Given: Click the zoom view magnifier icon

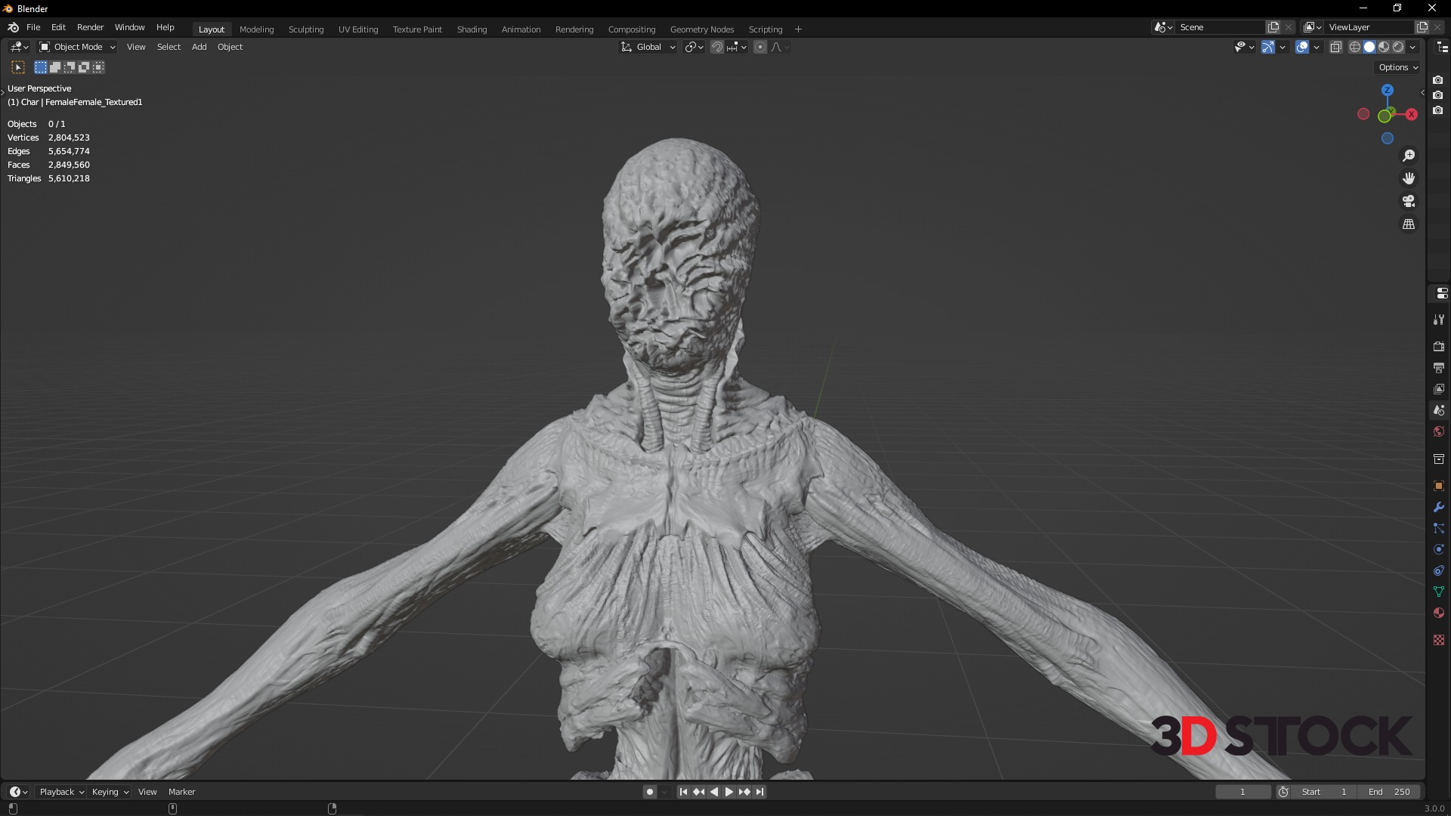Looking at the screenshot, I should click(1409, 156).
